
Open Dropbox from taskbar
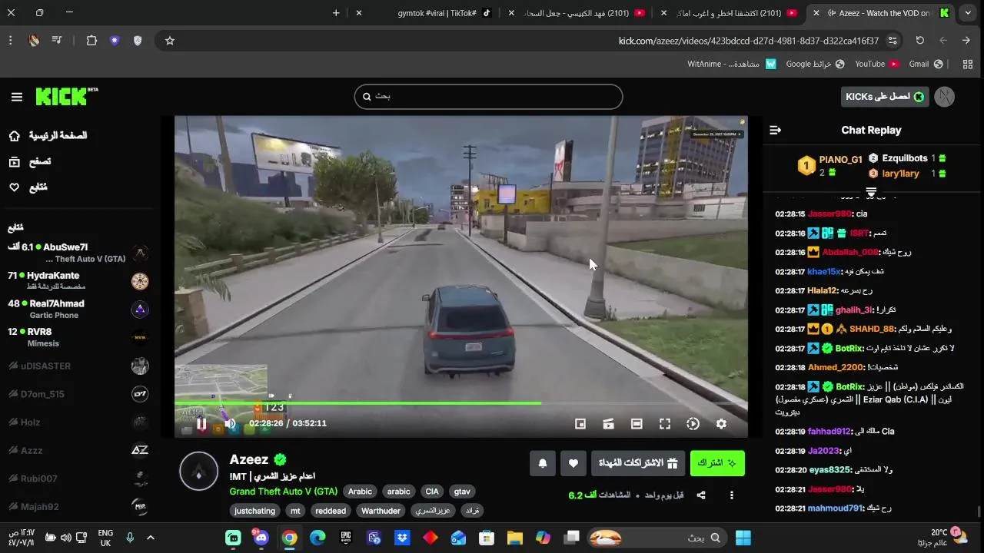tap(402, 538)
